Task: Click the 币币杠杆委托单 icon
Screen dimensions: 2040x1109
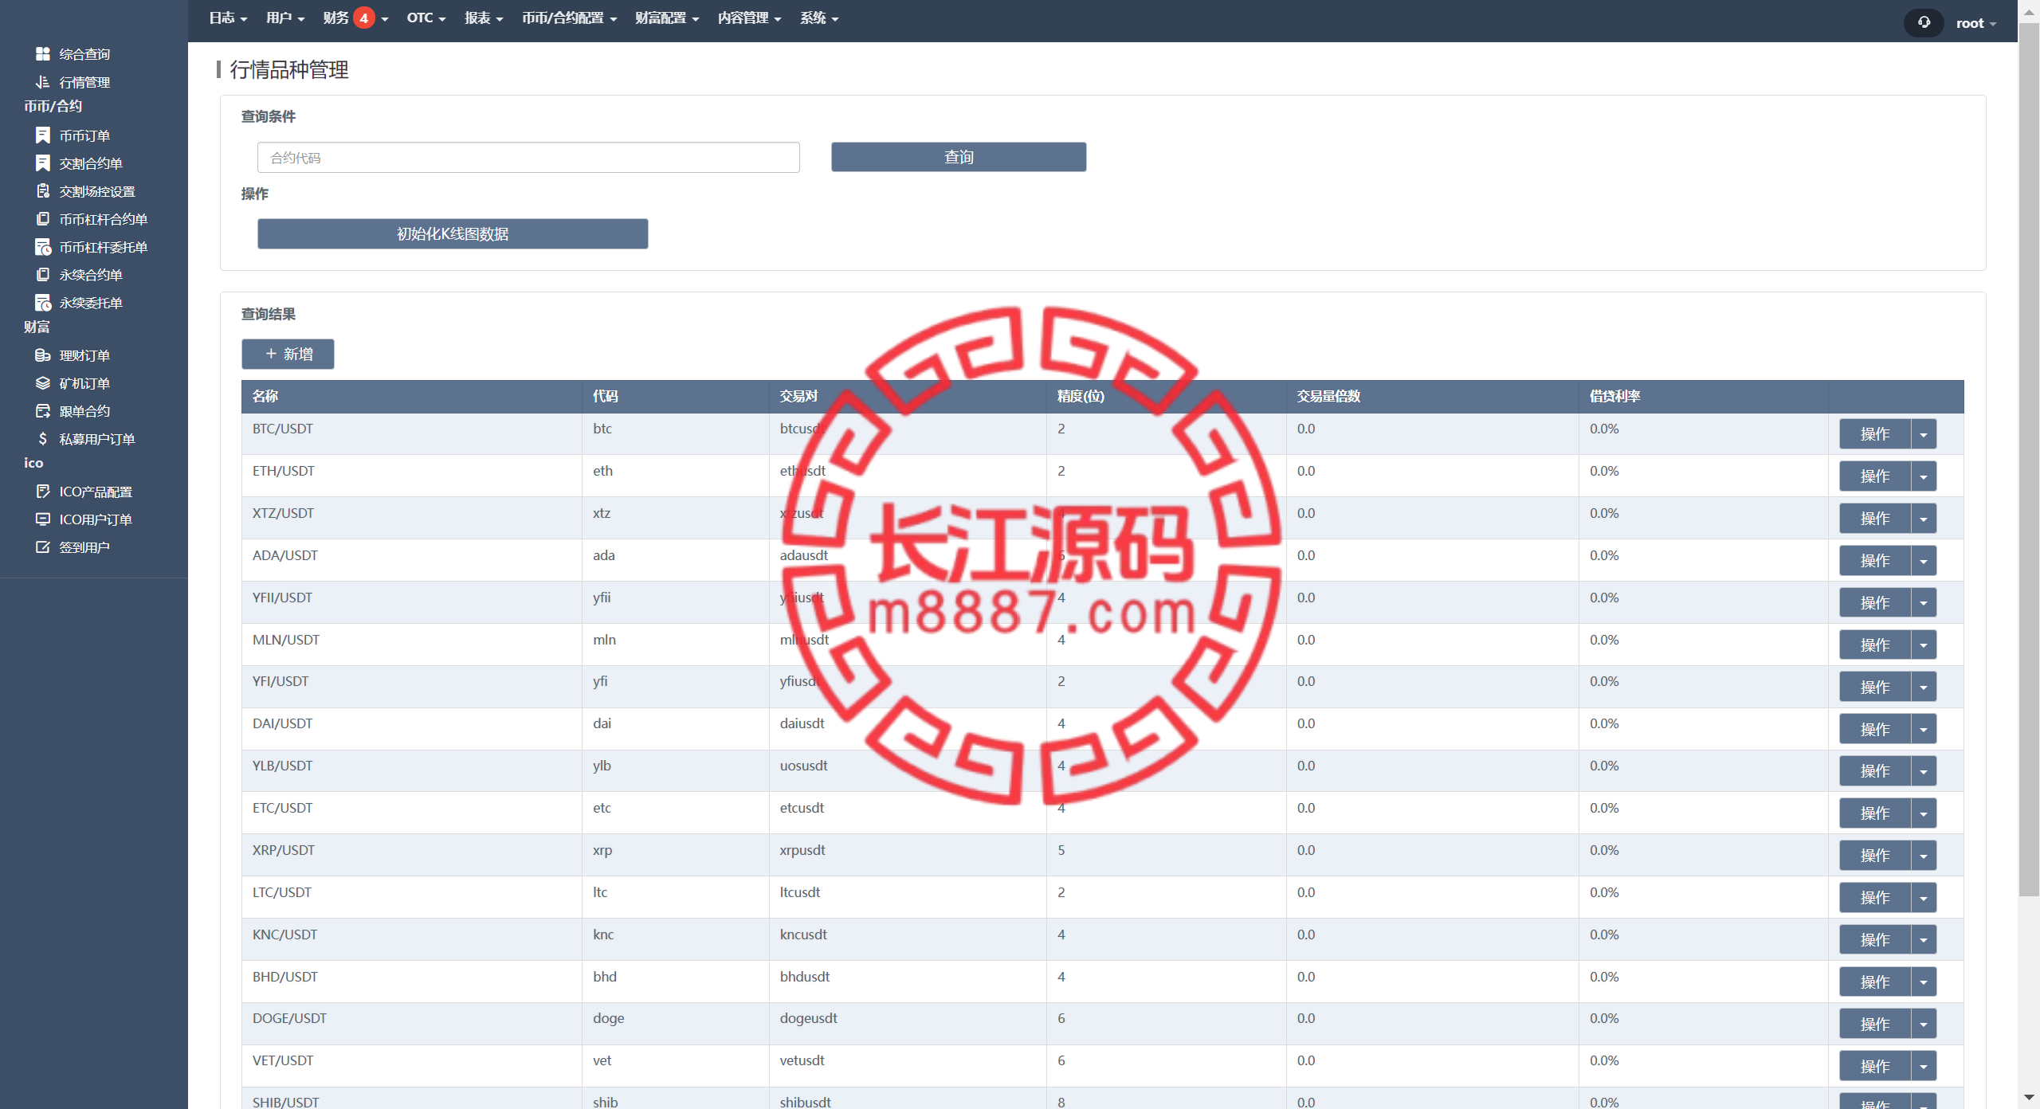Action: click(43, 247)
